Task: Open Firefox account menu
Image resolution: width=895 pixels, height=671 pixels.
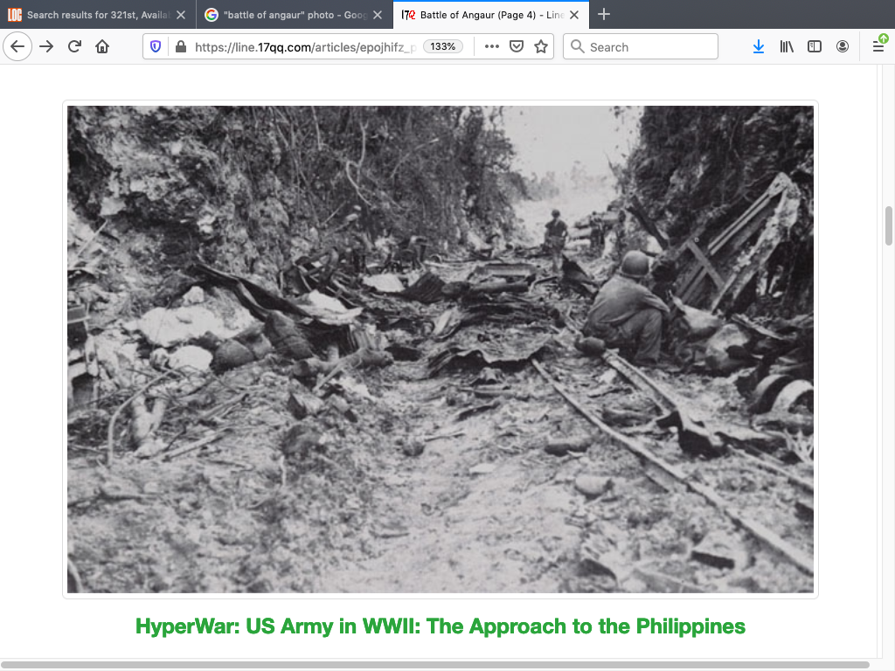Action: point(843,47)
